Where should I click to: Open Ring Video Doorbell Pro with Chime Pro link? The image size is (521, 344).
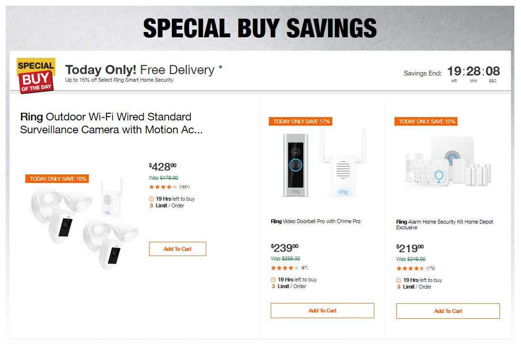click(x=316, y=221)
